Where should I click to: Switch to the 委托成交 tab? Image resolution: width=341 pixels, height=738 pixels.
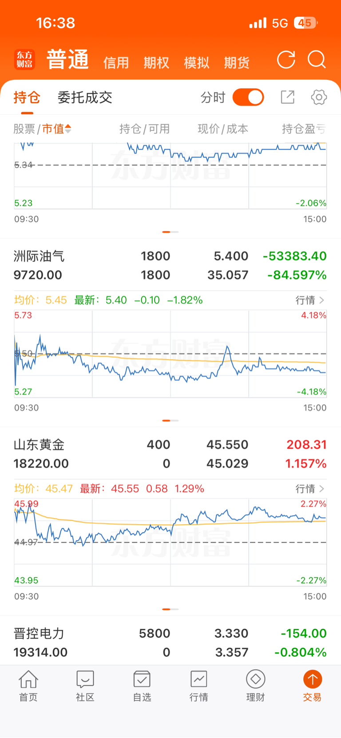(x=85, y=97)
